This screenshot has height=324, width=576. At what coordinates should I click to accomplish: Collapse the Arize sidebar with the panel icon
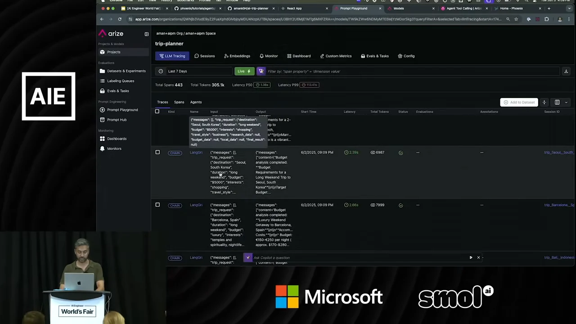pos(146,34)
